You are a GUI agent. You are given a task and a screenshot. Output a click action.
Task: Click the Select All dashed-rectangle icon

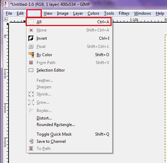(31, 22)
